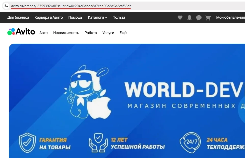This screenshot has width=245, height=158.
Task: Open favorites via the heart icon
Action: point(180,18)
